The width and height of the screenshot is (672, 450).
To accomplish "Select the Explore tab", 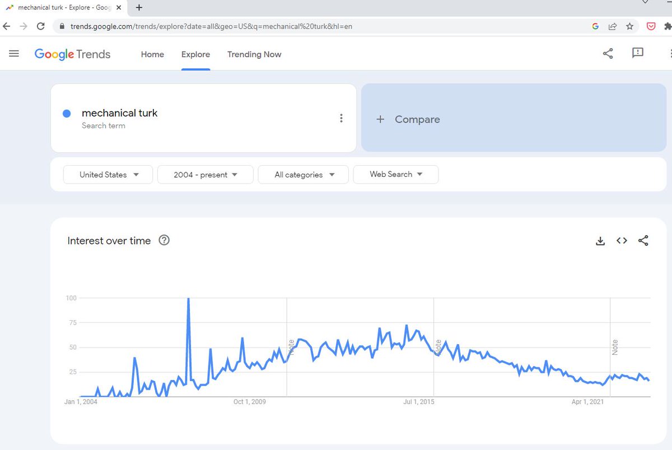I will click(x=195, y=54).
